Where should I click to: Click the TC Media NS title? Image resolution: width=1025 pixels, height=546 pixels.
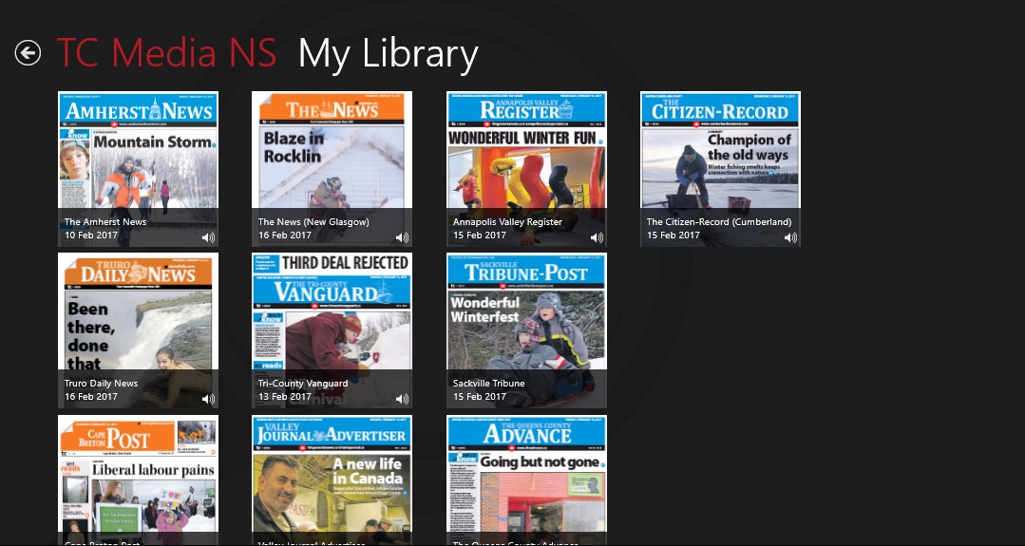pyautogui.click(x=166, y=53)
